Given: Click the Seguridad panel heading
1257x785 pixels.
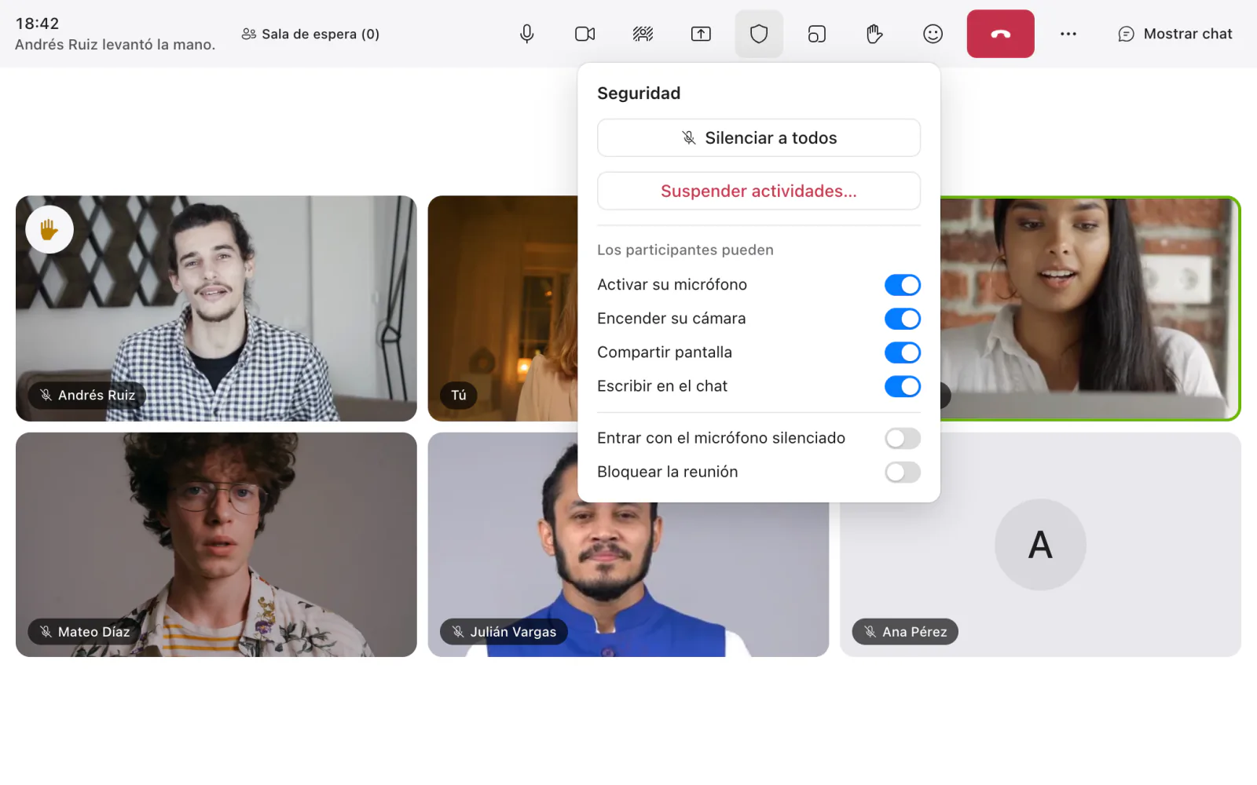Looking at the screenshot, I should (639, 93).
